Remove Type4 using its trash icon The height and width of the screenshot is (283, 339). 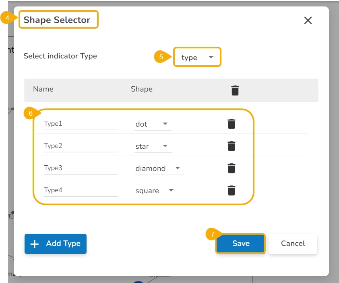point(231,190)
